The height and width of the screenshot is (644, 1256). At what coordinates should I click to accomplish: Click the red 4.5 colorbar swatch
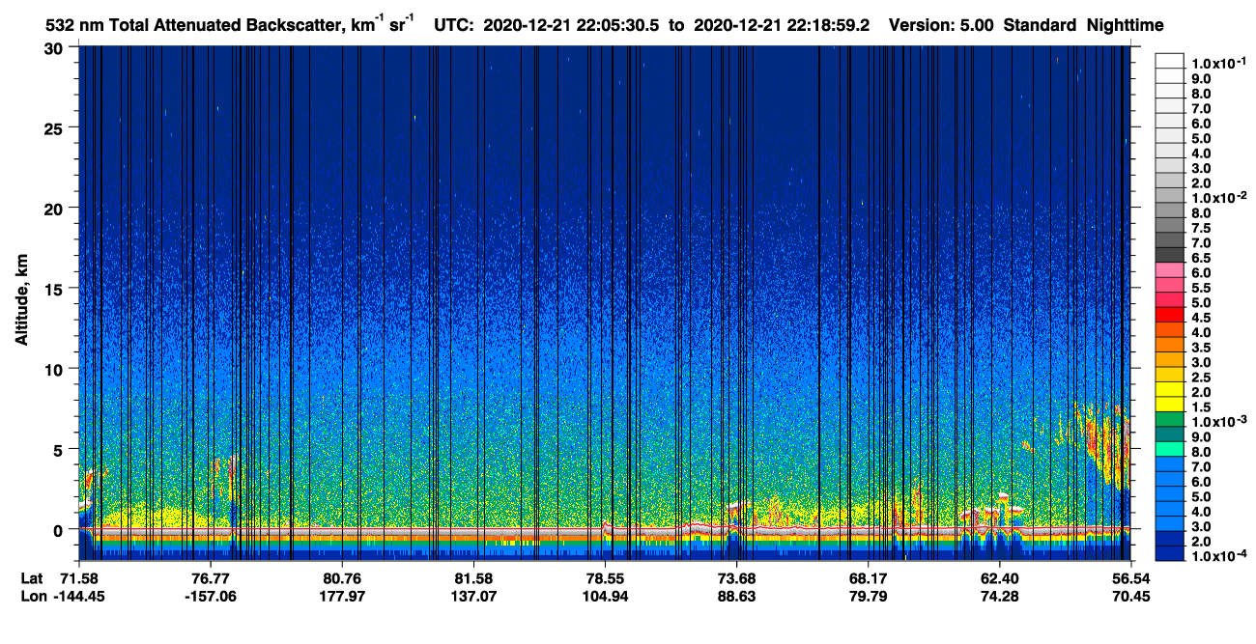(x=1169, y=315)
